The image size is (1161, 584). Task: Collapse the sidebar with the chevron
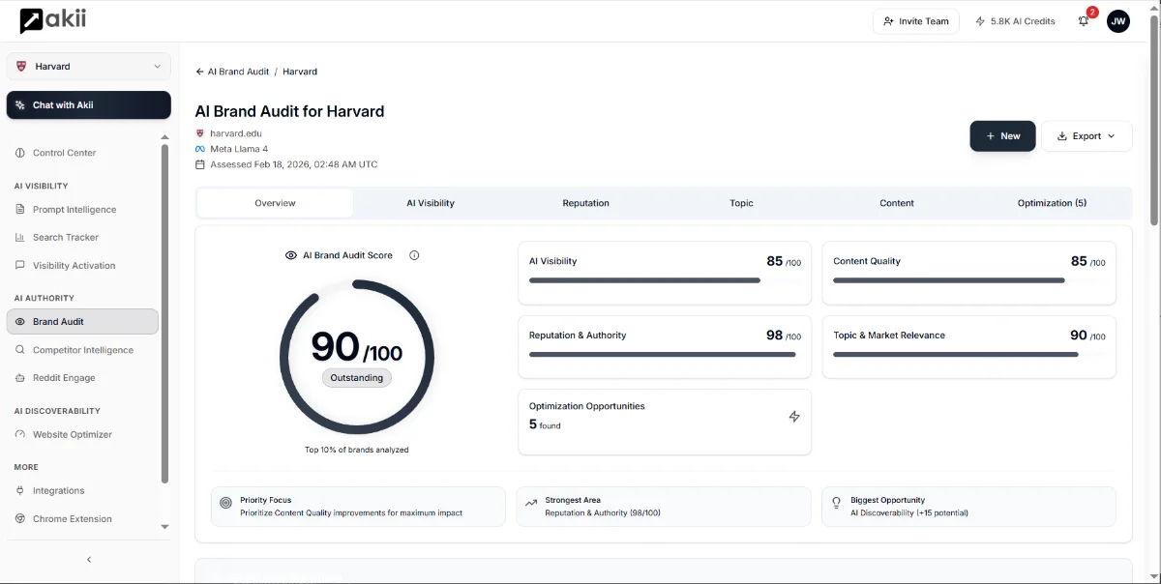[89, 560]
